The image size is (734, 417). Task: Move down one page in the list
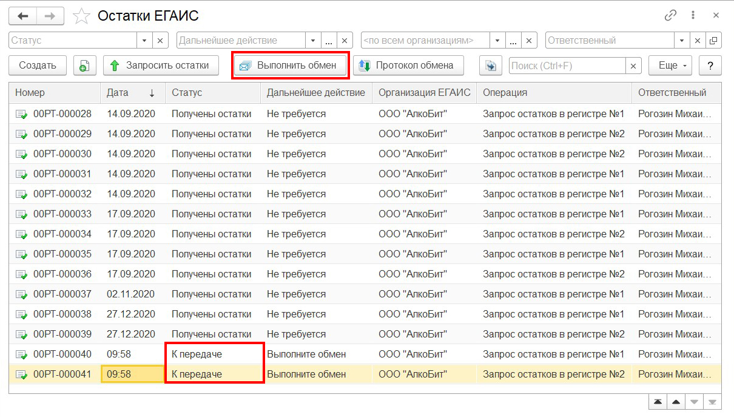coord(694,402)
